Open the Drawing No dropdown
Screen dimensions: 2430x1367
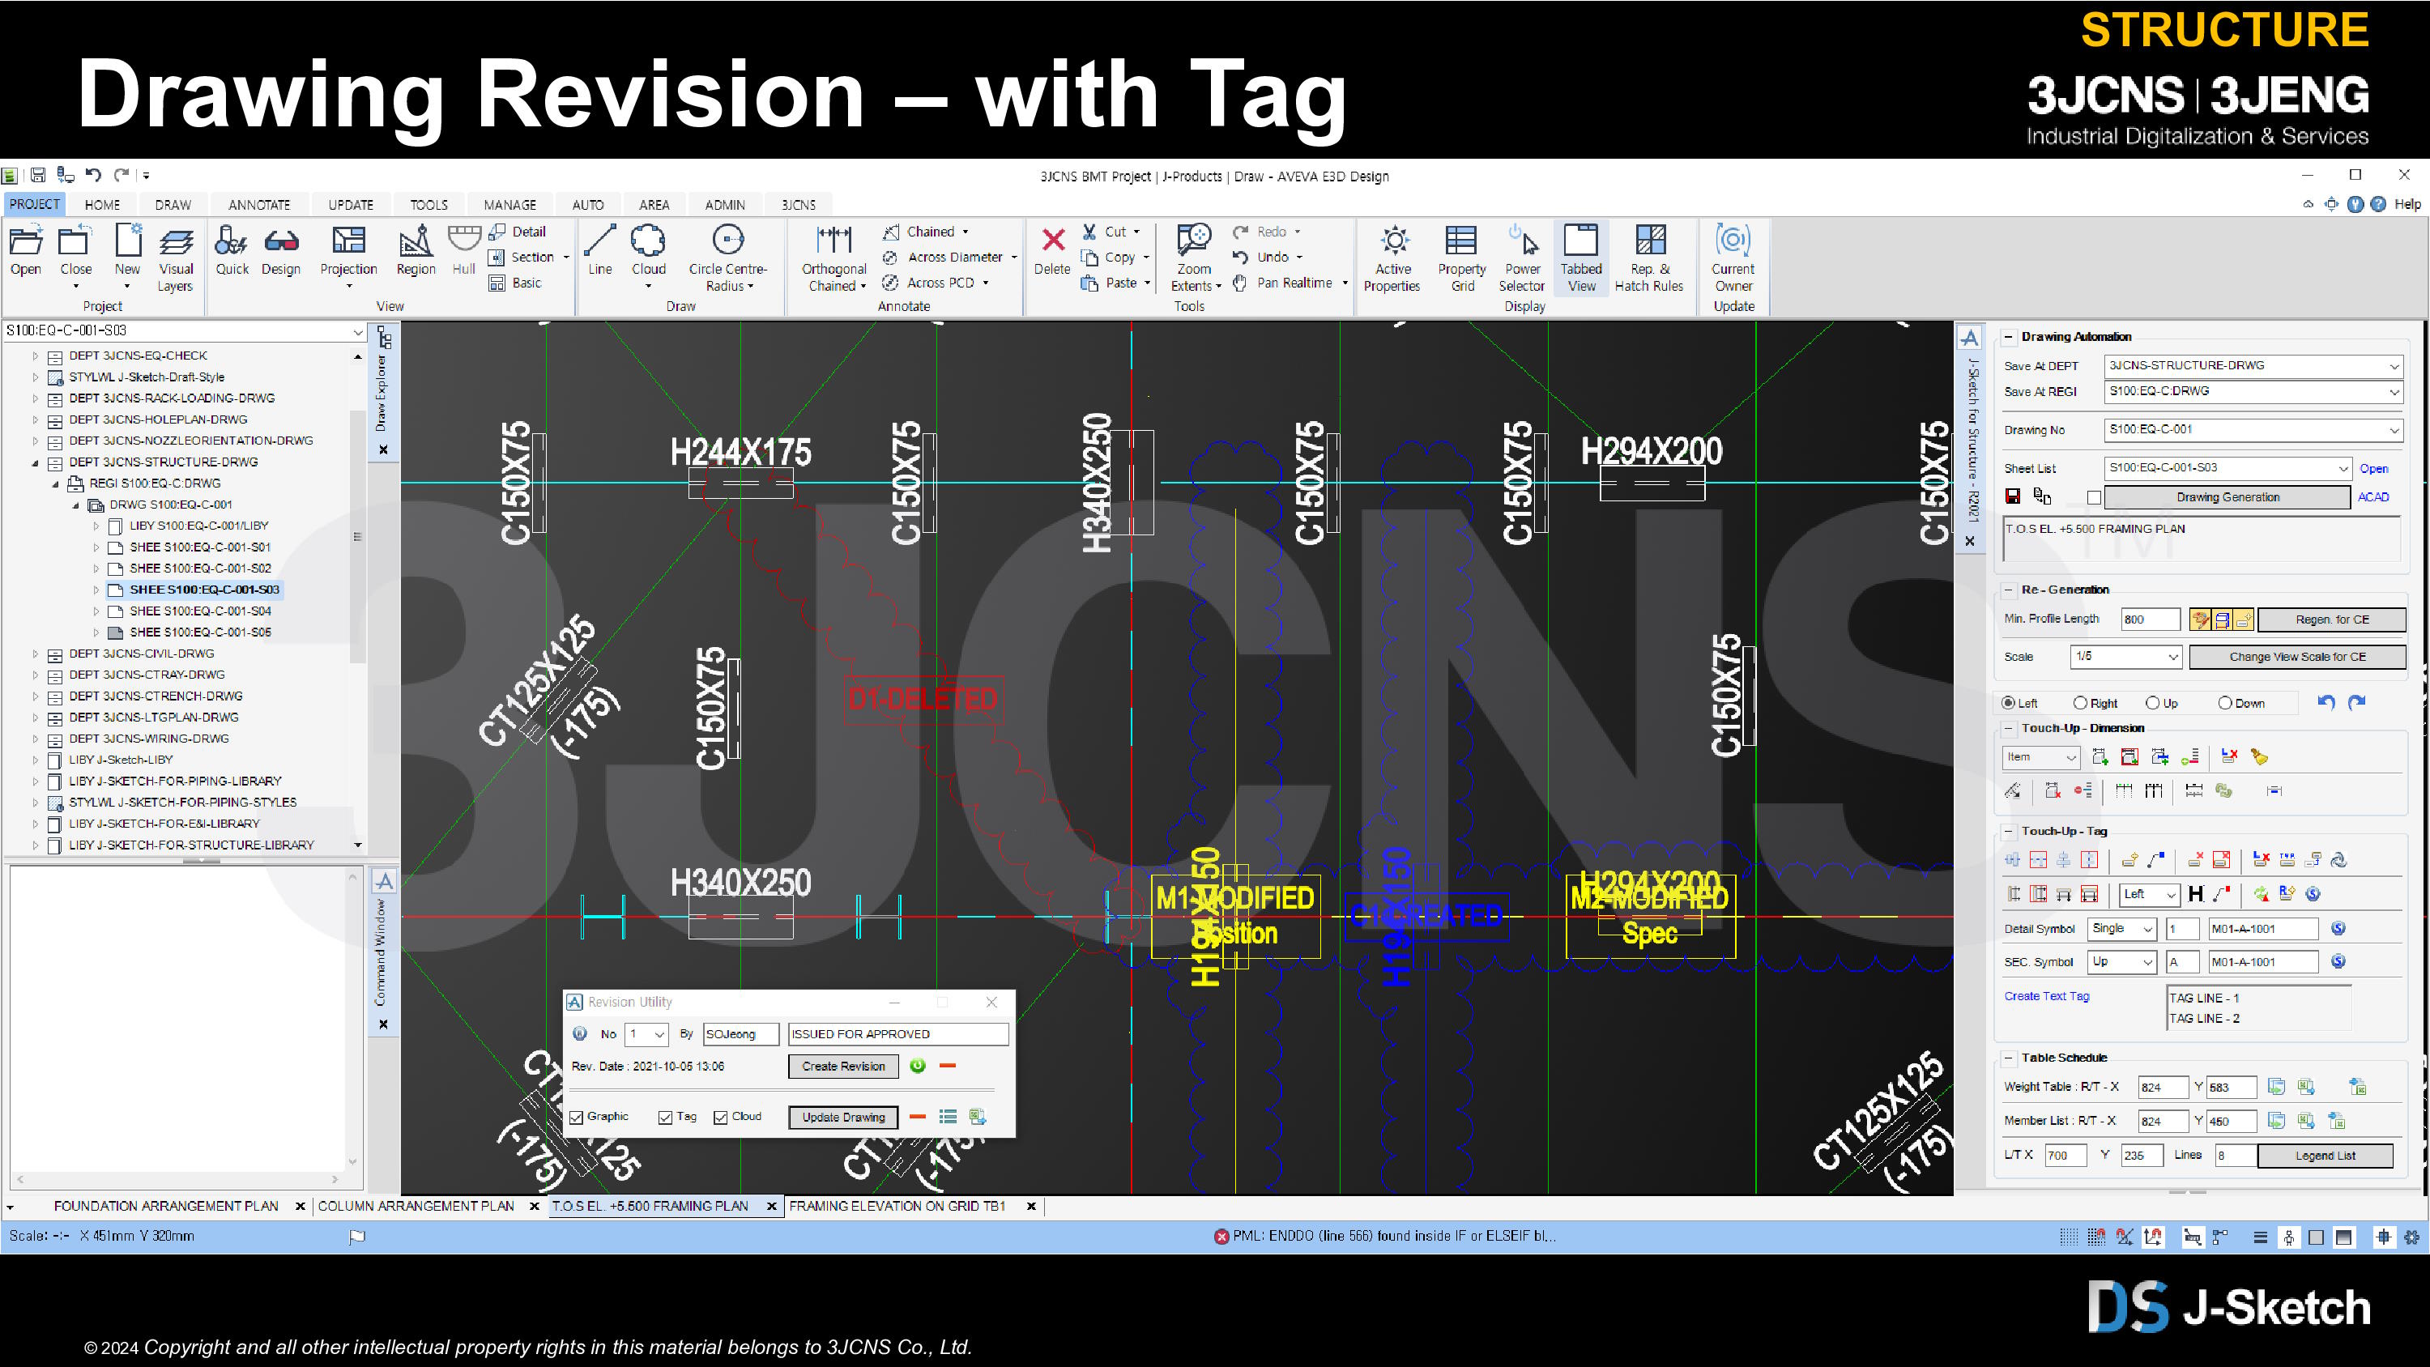coord(2394,430)
